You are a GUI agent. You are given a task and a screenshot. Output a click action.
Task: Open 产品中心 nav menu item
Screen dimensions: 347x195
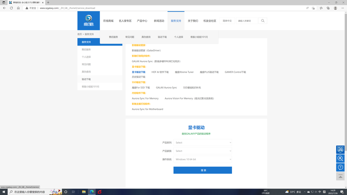coord(142,21)
